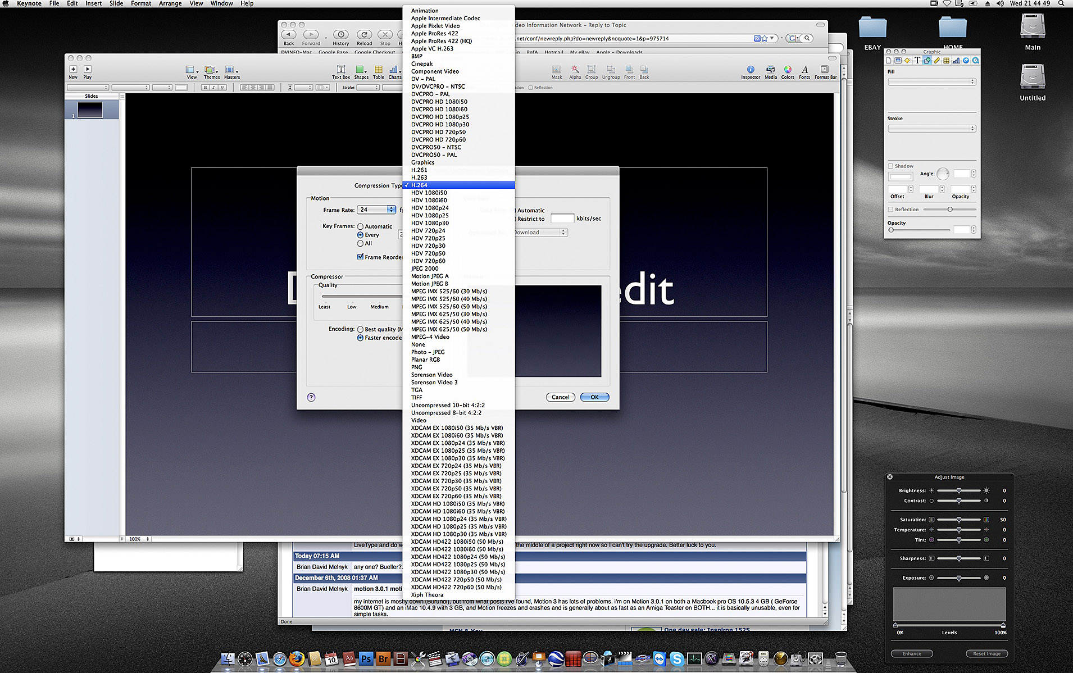Toggle the Frame Reordering checkbox
The width and height of the screenshot is (1073, 673).
361,257
